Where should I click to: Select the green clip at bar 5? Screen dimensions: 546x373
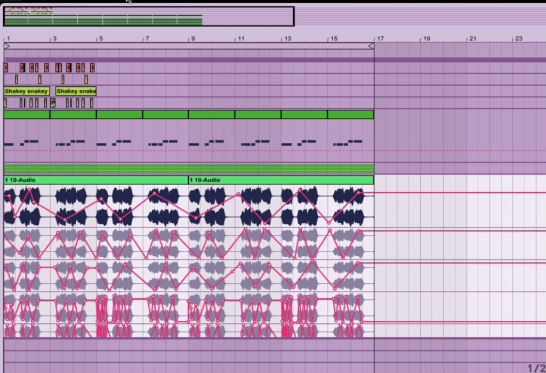tap(118, 114)
